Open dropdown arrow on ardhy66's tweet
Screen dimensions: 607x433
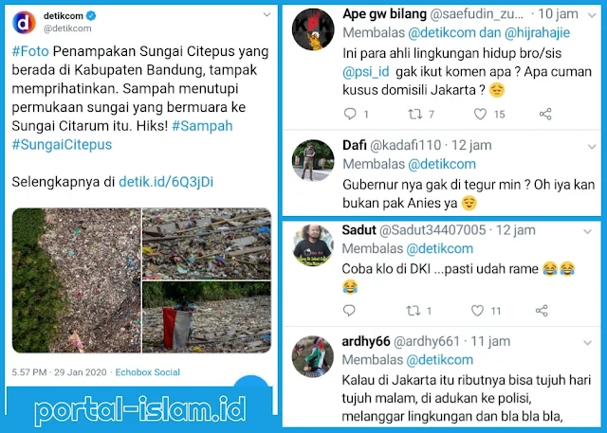588,343
